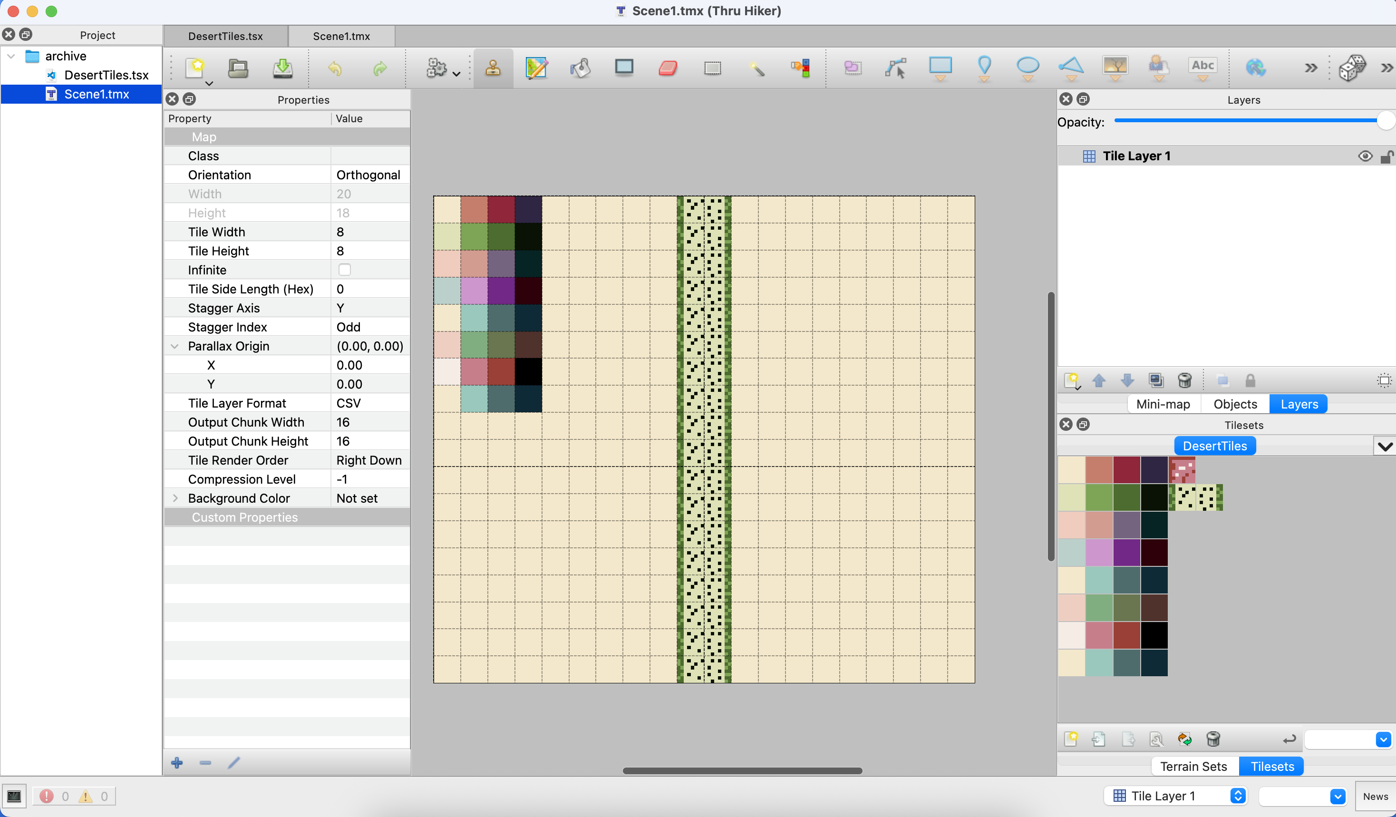Open the command gear dropdown arrow
The height and width of the screenshot is (817, 1396).
456,74
